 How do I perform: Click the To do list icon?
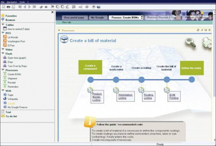coord(3,116)
